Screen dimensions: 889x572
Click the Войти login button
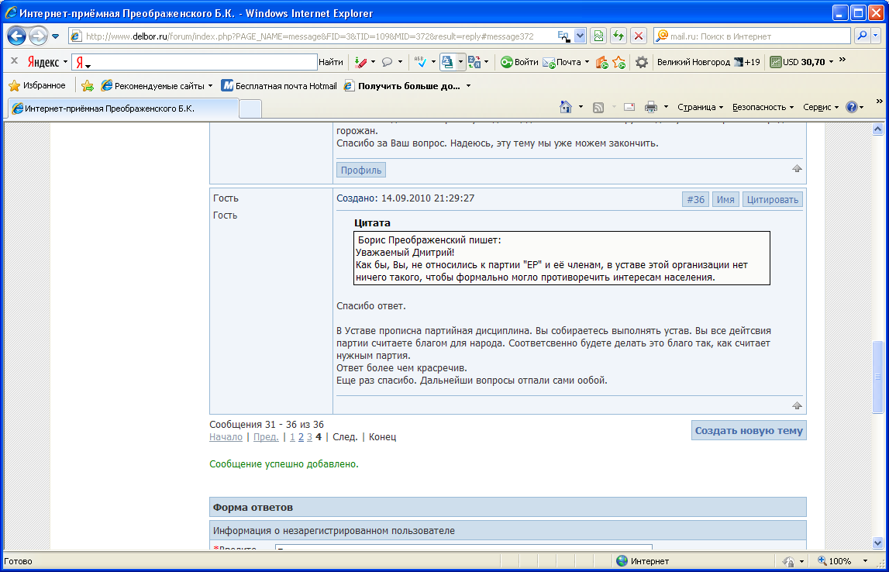tap(519, 62)
